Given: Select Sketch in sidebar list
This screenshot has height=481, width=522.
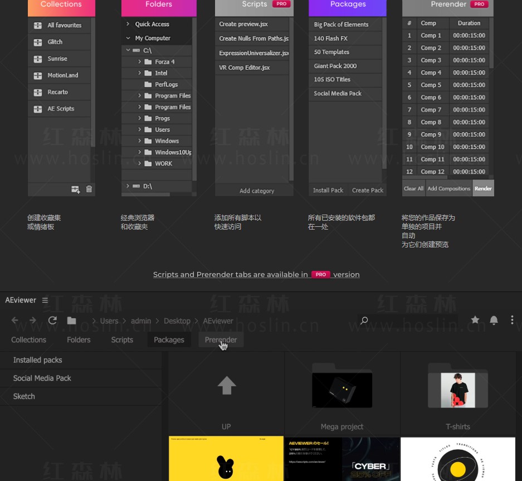Looking at the screenshot, I should tap(81, 396).
